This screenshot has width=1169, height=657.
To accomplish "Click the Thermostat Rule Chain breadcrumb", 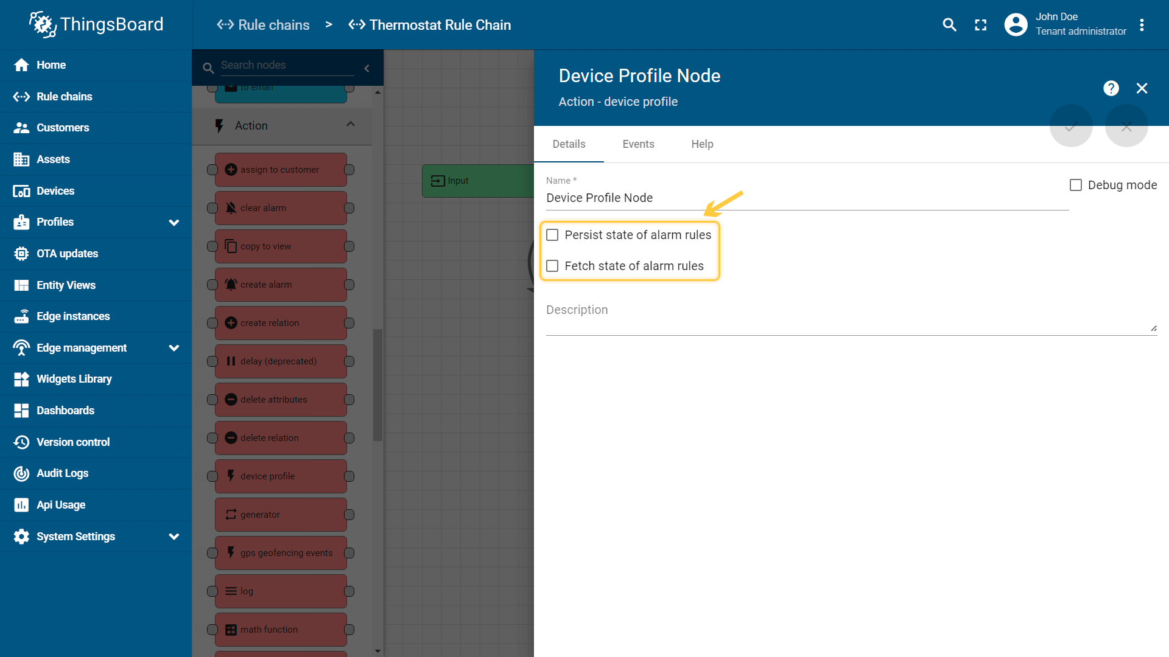I will point(429,25).
